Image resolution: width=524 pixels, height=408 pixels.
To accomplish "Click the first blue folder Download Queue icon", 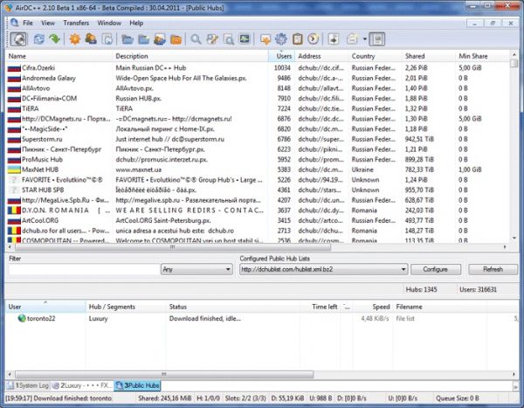I will (127, 38).
